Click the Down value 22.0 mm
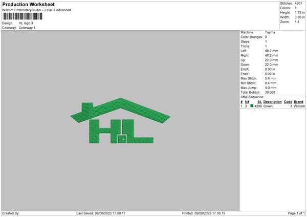The image size is (307, 217). point(272,64)
